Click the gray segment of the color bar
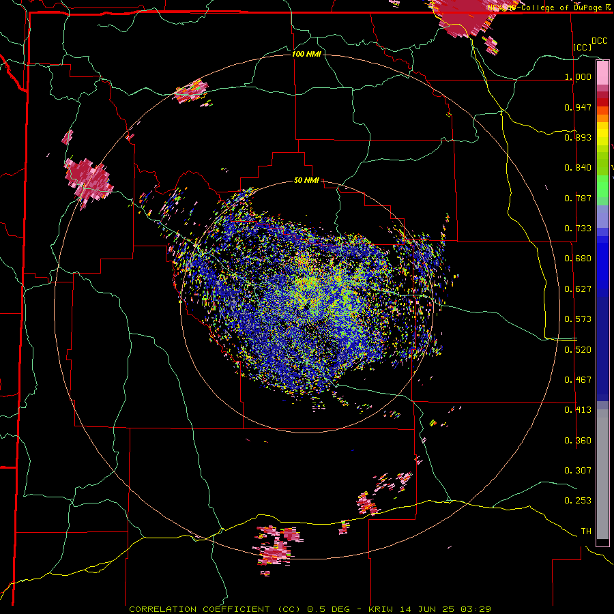614x614 pixels. [x=602, y=474]
